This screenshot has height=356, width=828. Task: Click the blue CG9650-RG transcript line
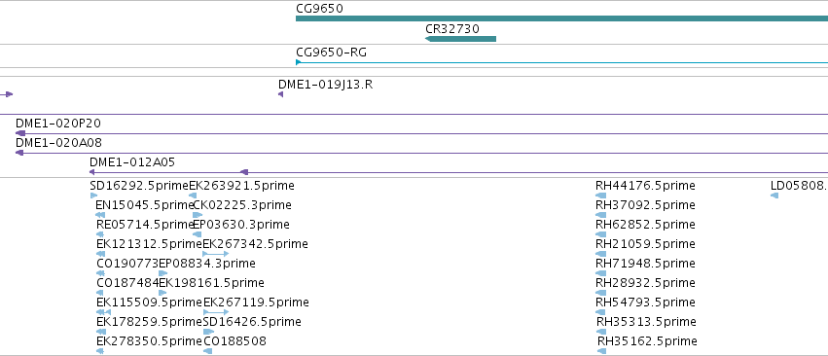pos(561,62)
